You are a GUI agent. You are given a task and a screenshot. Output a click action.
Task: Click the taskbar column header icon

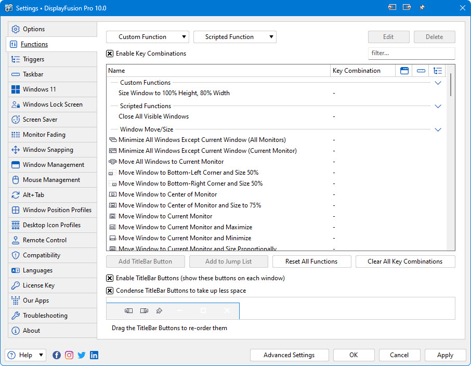[x=421, y=71]
